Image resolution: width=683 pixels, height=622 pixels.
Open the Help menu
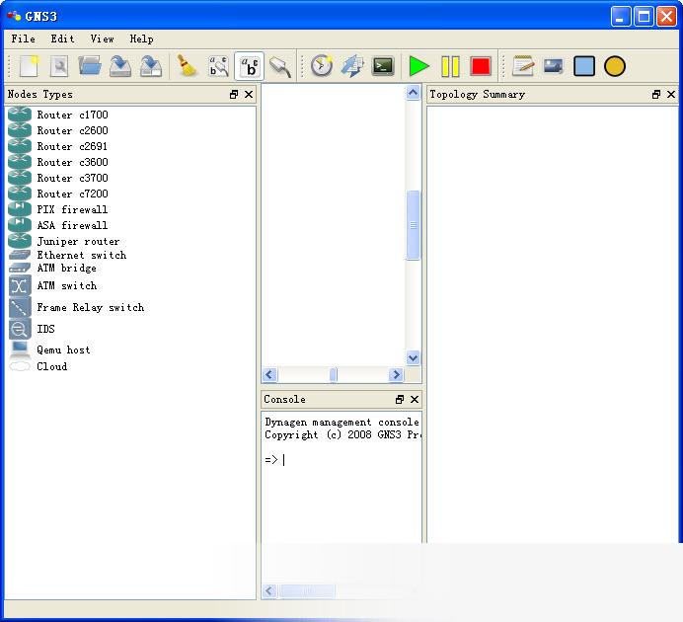point(141,39)
